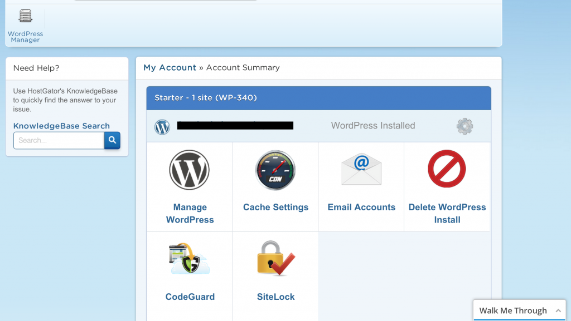Click the red prohibited Delete WordPress icon

click(447, 169)
